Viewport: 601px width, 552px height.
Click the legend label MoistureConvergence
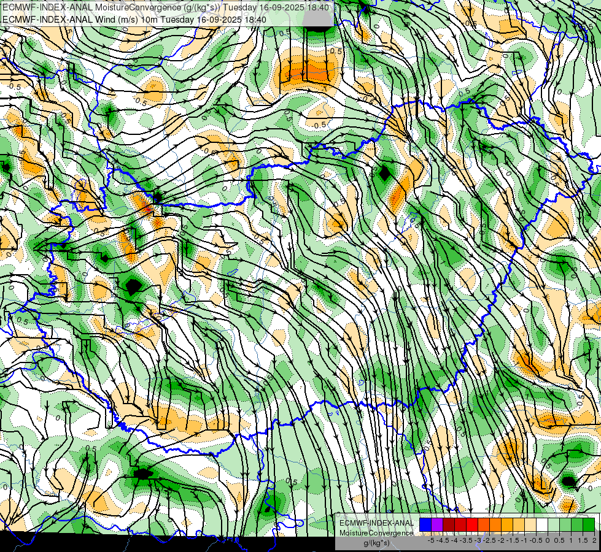pos(376,533)
